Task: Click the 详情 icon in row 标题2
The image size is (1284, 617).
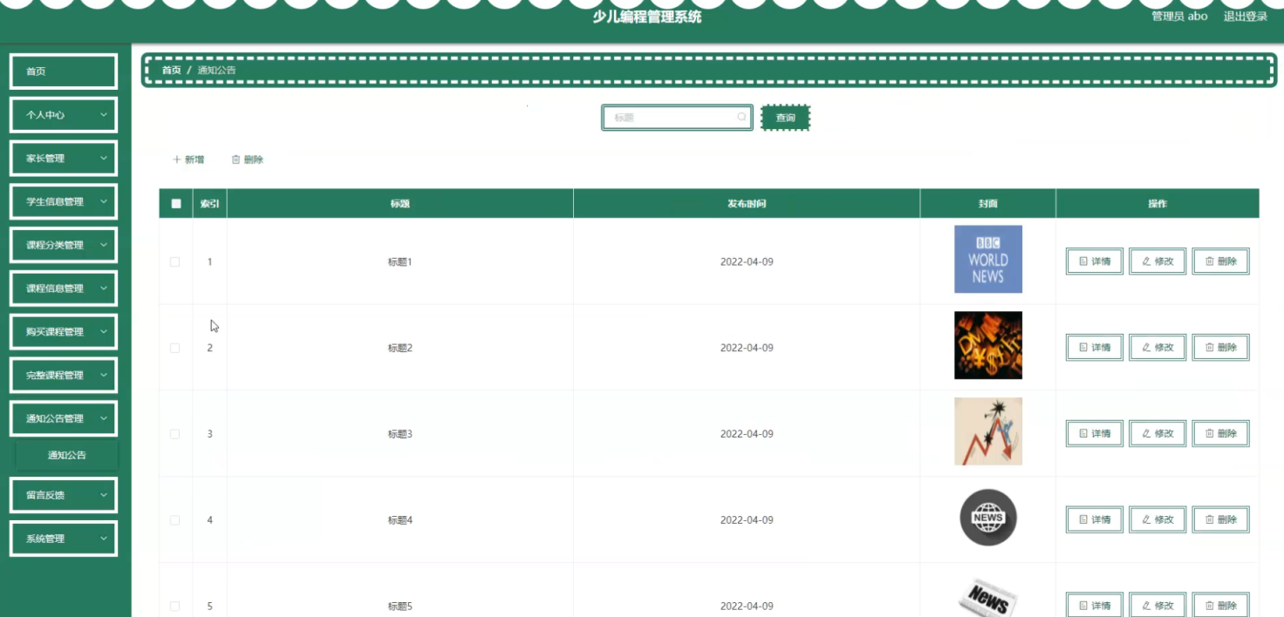Action: pos(1083,347)
